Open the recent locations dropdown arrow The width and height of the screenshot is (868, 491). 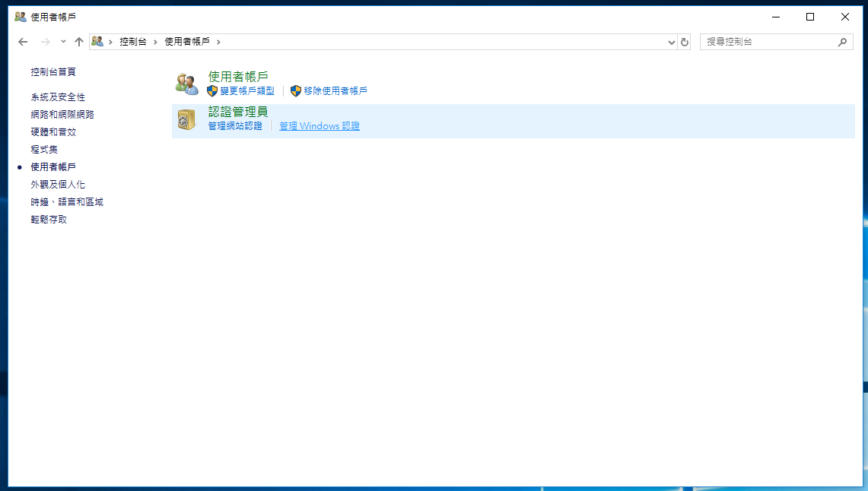[x=63, y=43]
